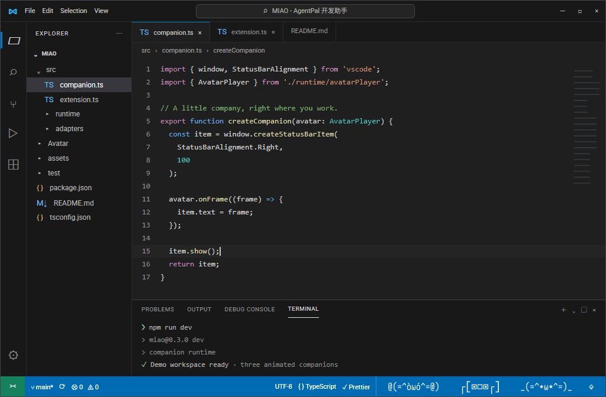This screenshot has width=606, height=397.
Task: Expand the runtime folder
Action: click(x=47, y=114)
